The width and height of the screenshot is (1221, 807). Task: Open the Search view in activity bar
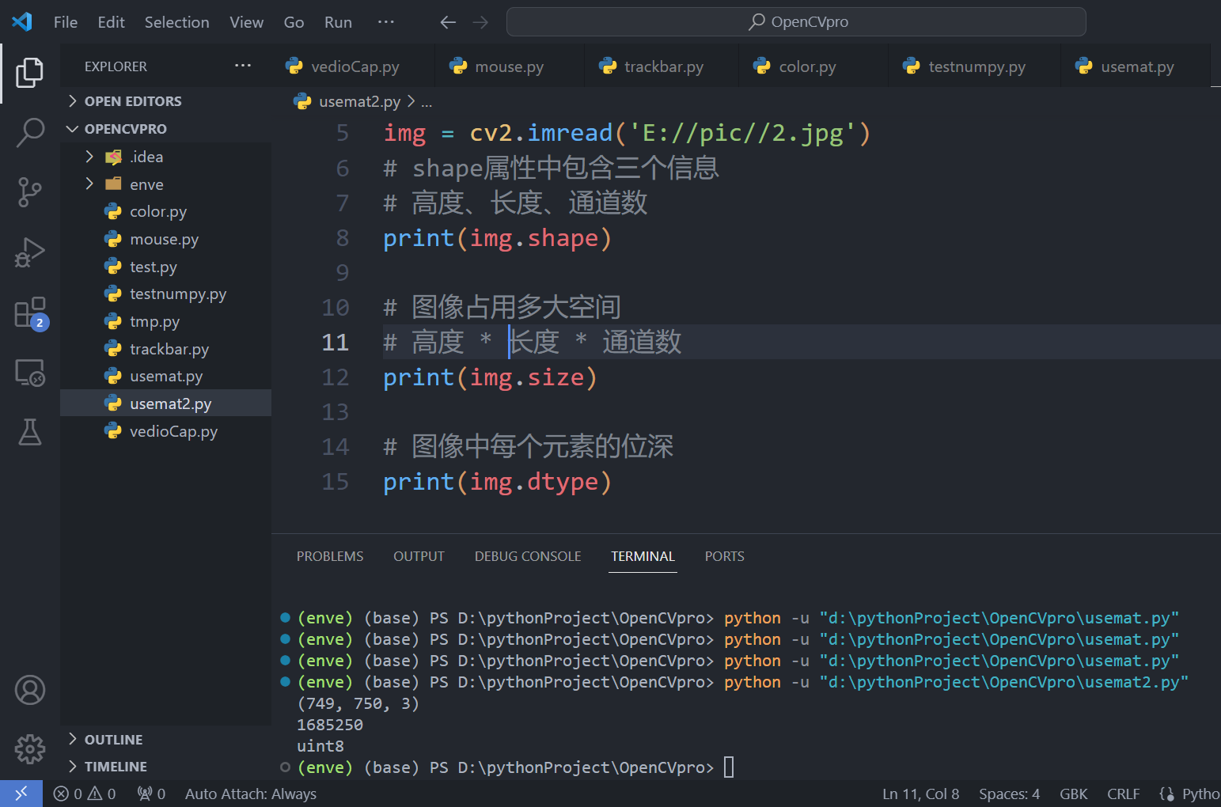[30, 132]
